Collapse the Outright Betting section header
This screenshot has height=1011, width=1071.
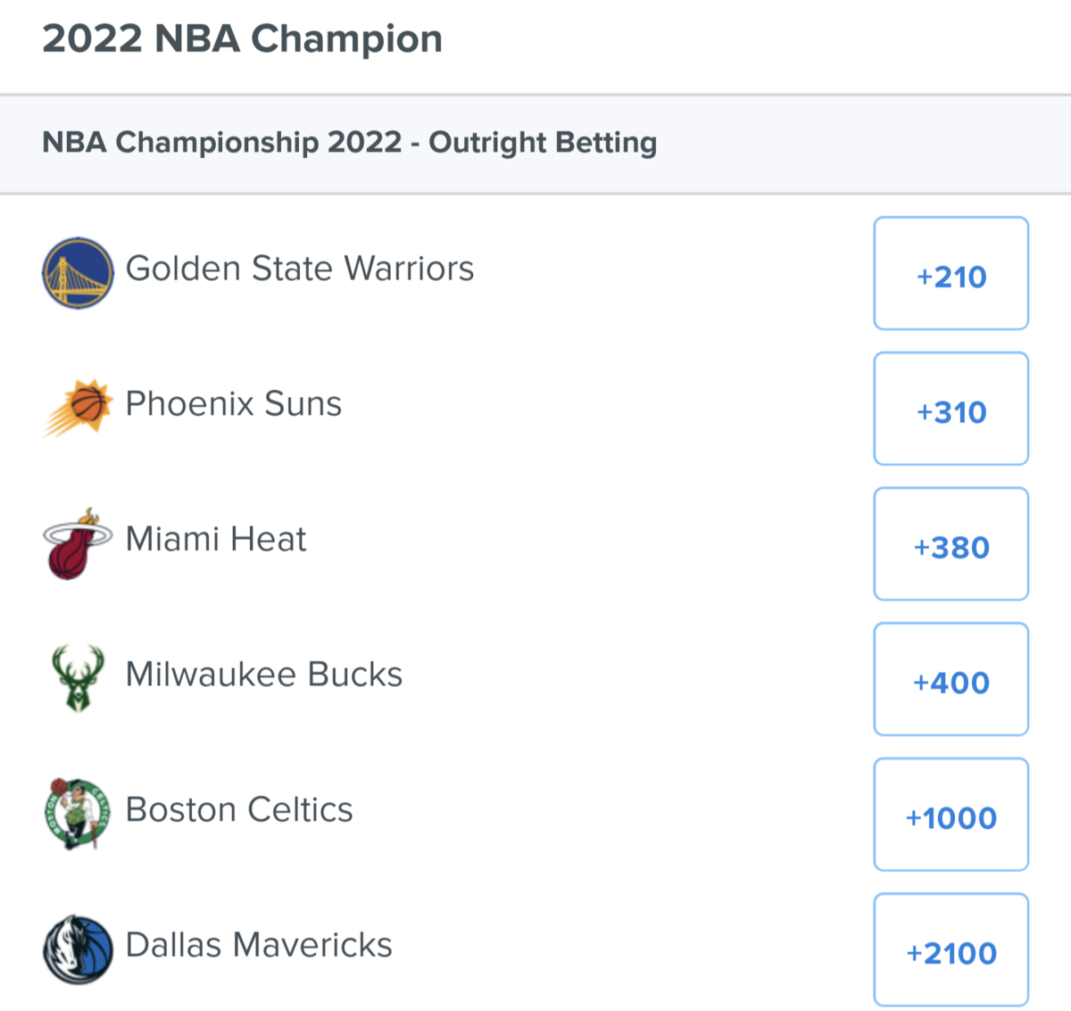pos(349,143)
